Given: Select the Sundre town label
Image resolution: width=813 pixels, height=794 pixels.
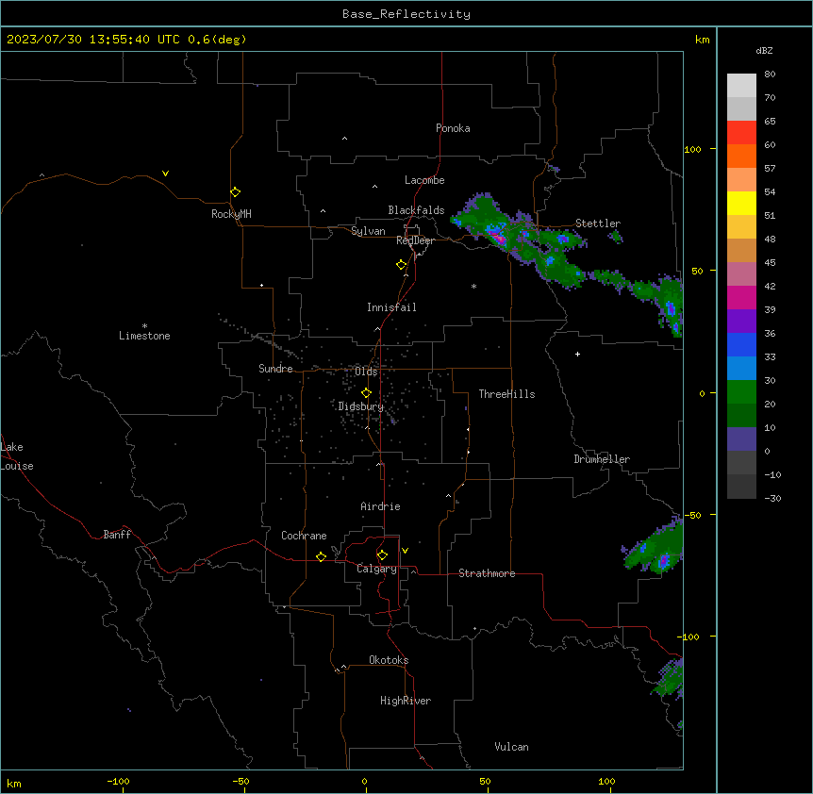Looking at the screenshot, I should tap(275, 369).
